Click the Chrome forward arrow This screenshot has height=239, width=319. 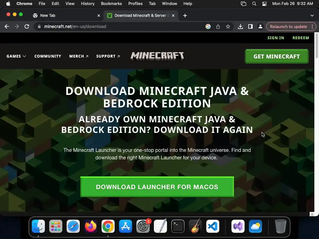coord(17,26)
